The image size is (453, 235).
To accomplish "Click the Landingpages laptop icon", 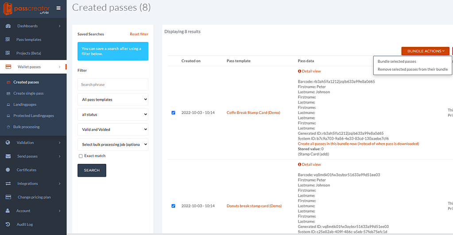I will (8, 105).
